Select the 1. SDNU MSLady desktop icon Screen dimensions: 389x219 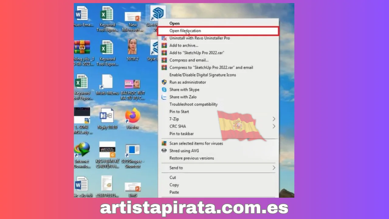pyautogui.click(x=83, y=121)
